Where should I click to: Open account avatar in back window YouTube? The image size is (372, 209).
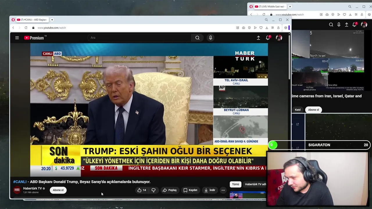click(x=364, y=25)
